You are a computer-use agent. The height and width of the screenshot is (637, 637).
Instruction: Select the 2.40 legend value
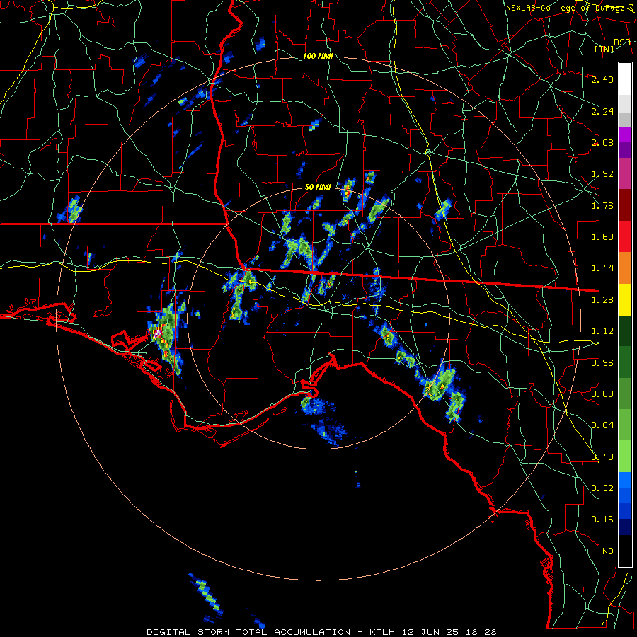pos(602,79)
